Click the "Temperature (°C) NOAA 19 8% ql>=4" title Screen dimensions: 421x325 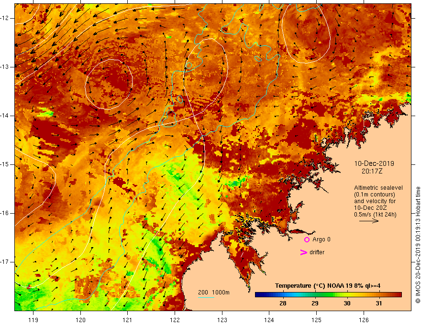tap(328, 286)
